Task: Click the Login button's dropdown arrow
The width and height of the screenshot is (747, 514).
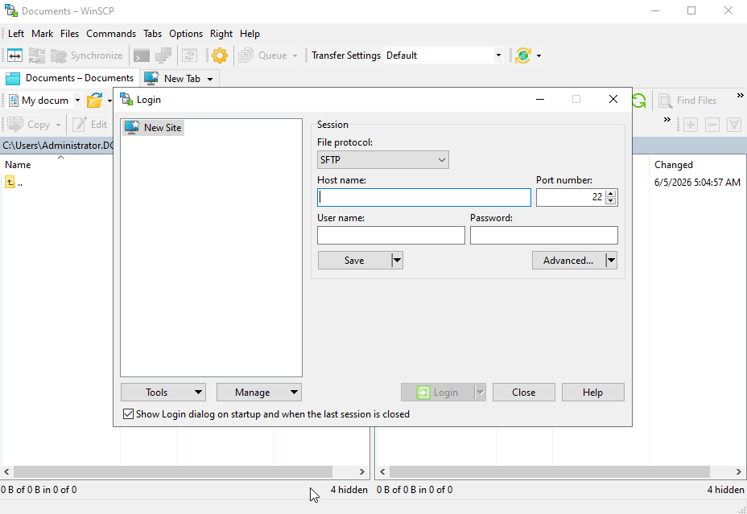Action: coord(481,393)
